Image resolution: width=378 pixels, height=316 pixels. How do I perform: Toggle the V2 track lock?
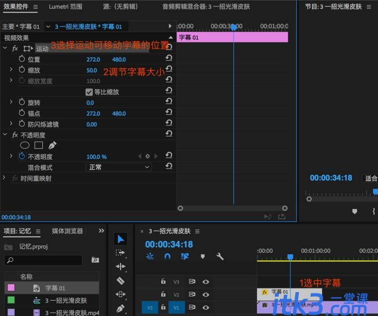click(x=163, y=294)
